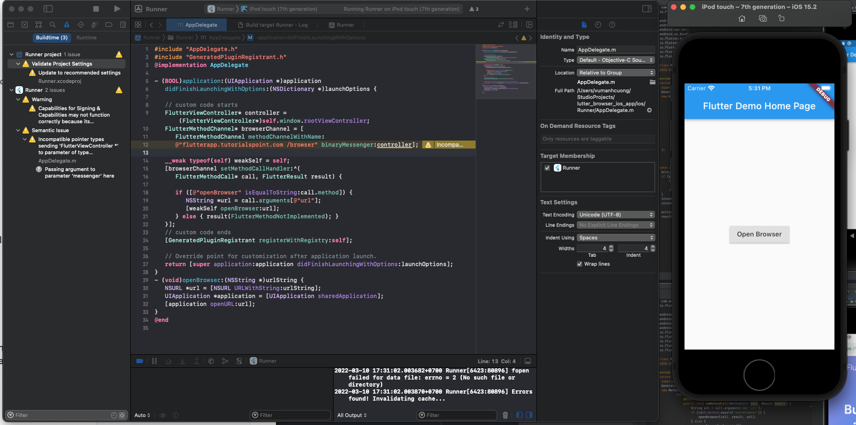
Task: Open the Indent Using Spaces dropdown
Action: [x=616, y=238]
